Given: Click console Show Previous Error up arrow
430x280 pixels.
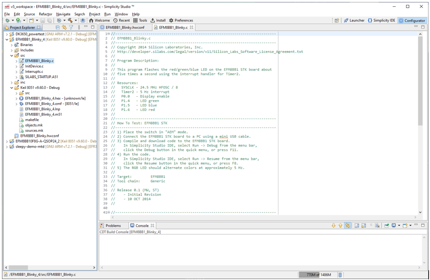Looking at the screenshot, I should [340, 226].
